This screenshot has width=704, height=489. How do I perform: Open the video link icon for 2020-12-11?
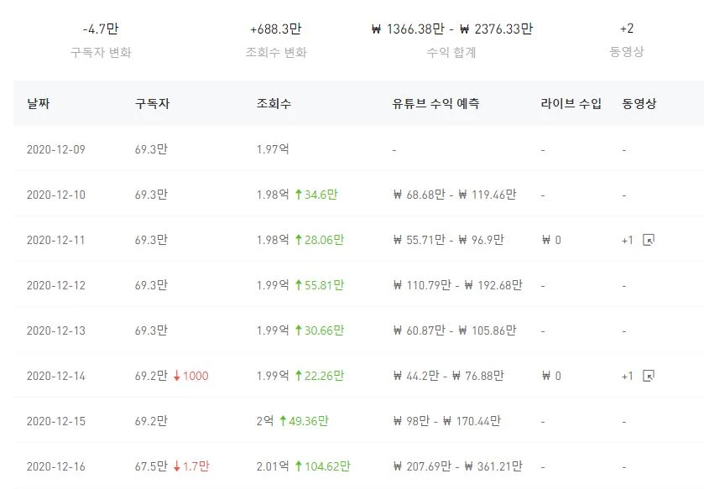pyautogui.click(x=648, y=240)
